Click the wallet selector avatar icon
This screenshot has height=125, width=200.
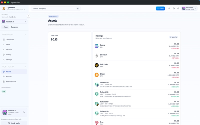click(x=3, y=21)
